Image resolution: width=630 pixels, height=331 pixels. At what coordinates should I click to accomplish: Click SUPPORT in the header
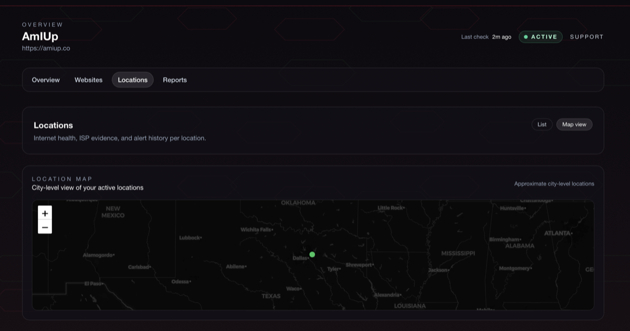click(x=586, y=37)
